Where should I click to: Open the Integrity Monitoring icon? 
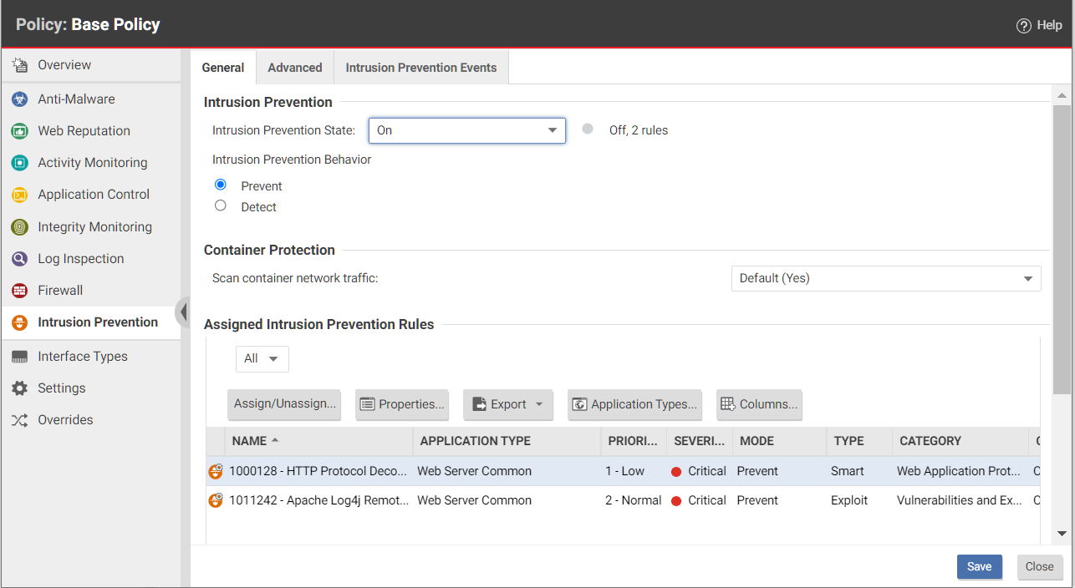[x=19, y=227]
